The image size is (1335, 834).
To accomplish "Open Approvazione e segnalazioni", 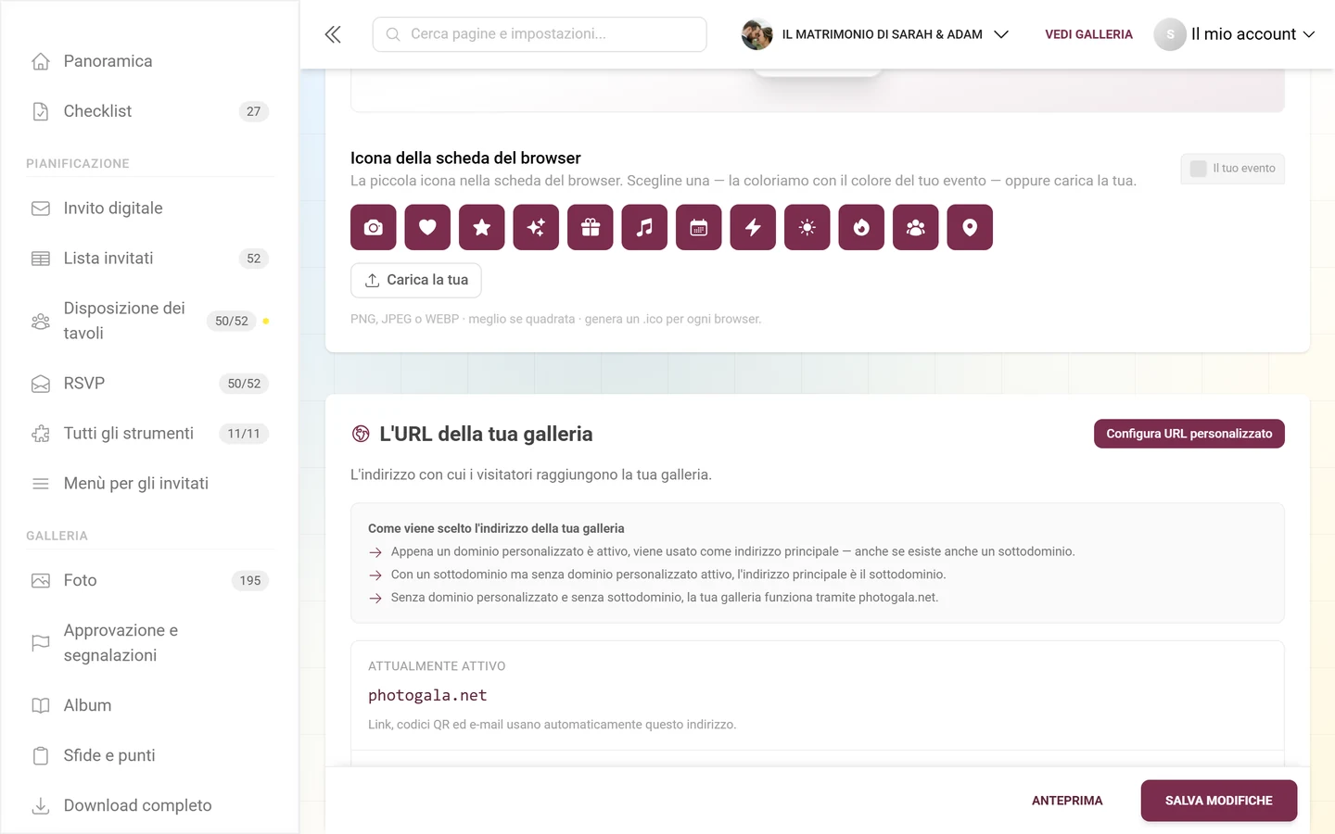I will pos(148,643).
